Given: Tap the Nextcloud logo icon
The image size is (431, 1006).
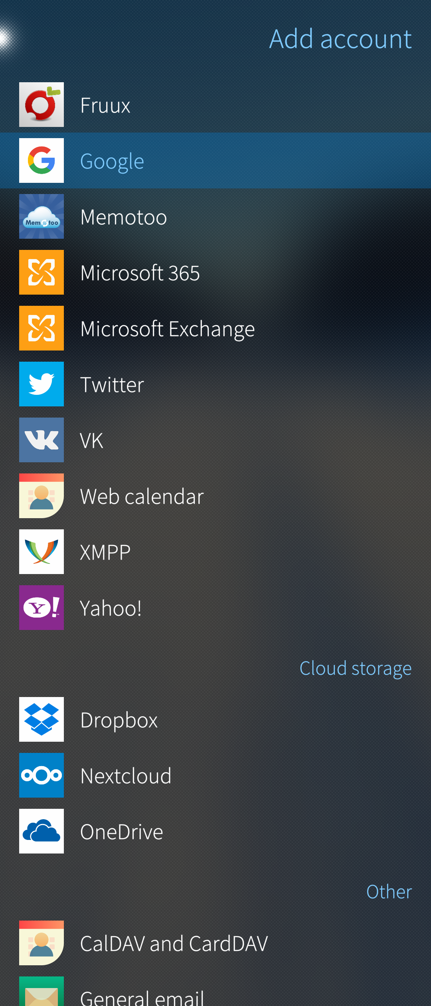Looking at the screenshot, I should point(42,775).
